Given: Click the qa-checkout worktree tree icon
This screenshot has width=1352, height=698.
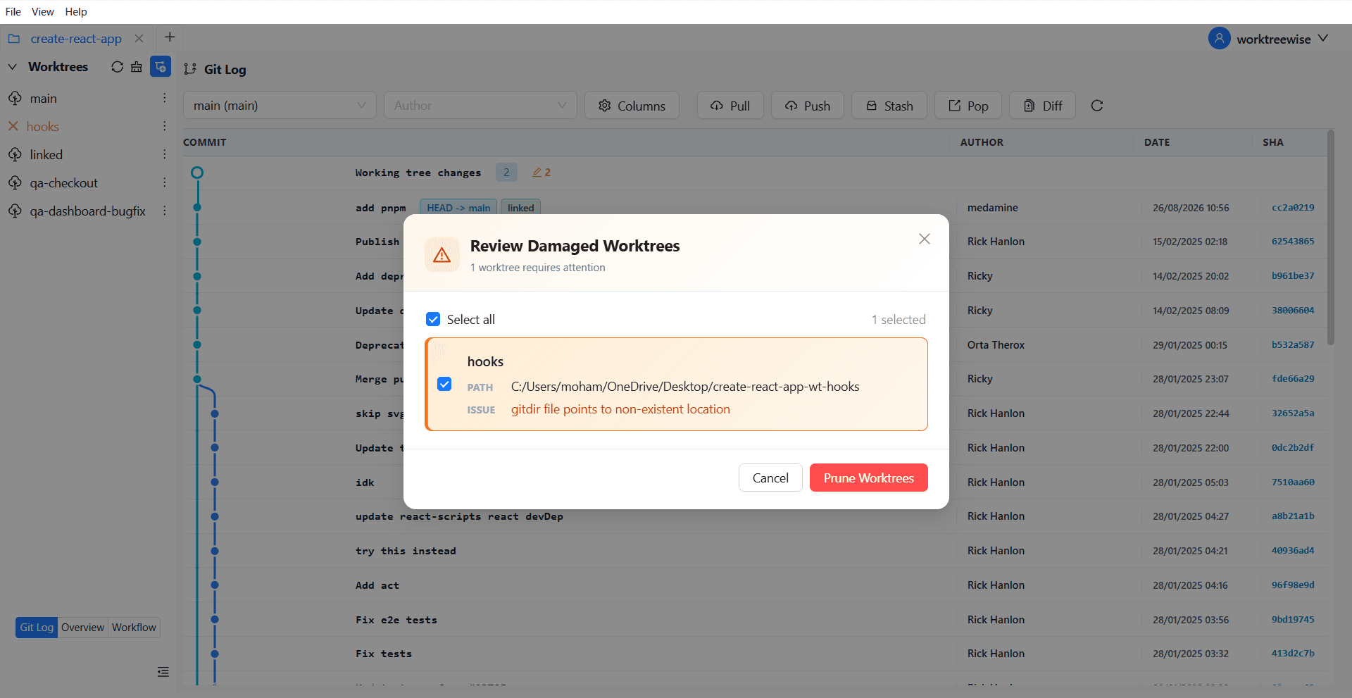Looking at the screenshot, I should (x=15, y=183).
